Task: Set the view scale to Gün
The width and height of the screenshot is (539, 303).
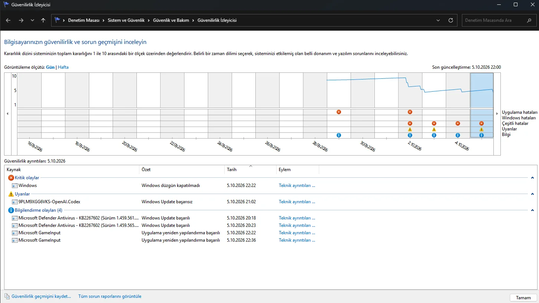Action: 50,67
